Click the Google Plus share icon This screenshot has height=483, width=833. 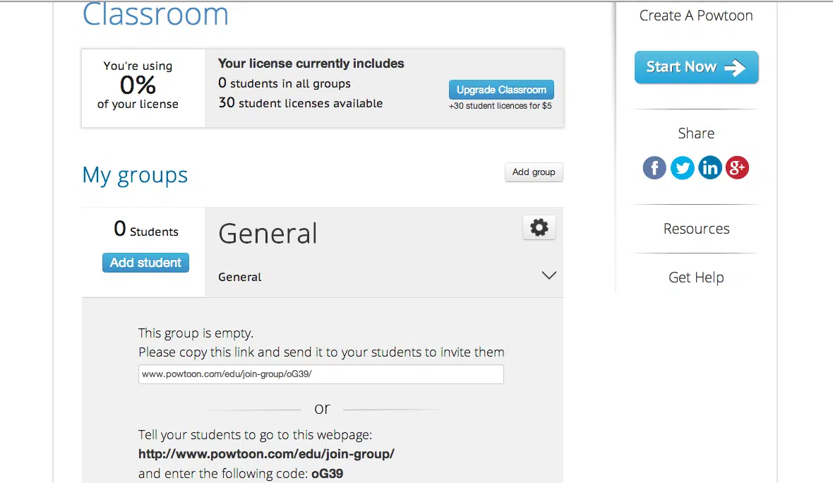point(738,168)
